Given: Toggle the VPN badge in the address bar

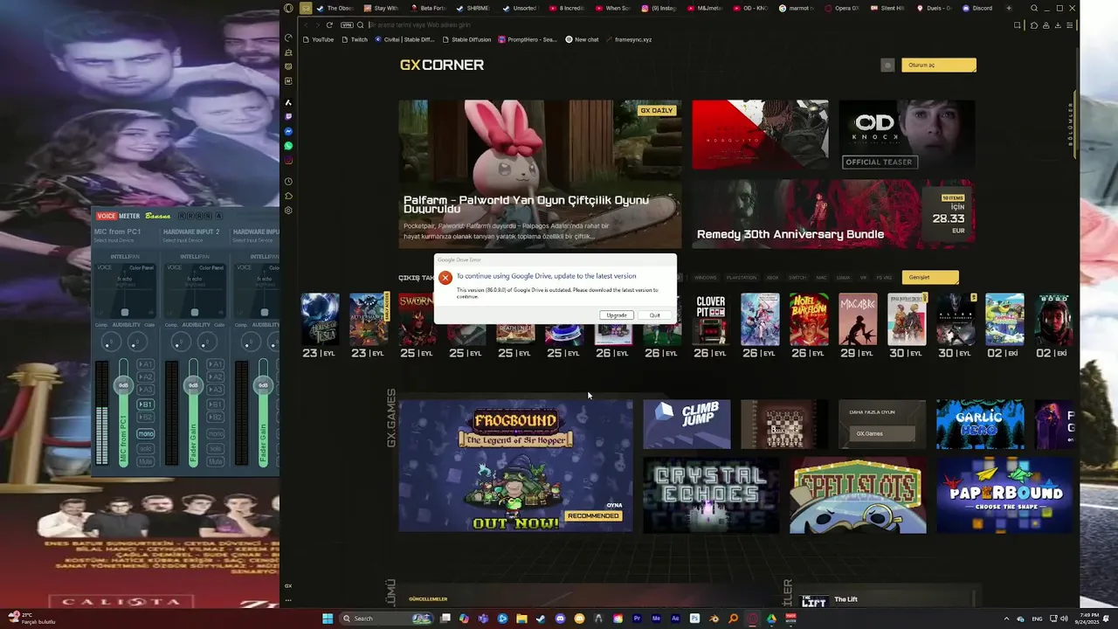Looking at the screenshot, I should [x=347, y=24].
